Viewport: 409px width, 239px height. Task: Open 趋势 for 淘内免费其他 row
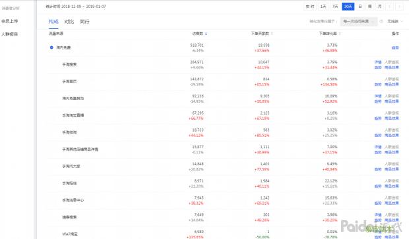click(378, 101)
